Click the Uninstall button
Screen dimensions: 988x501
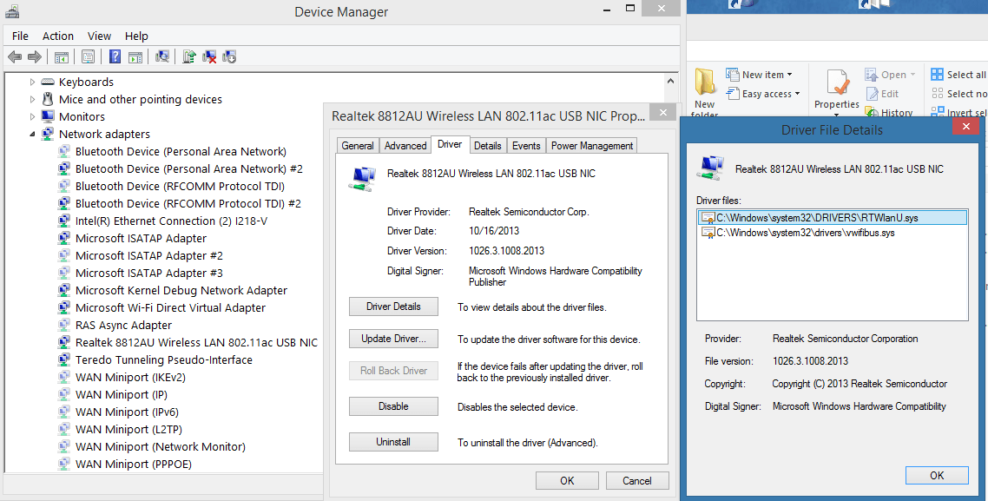point(394,443)
